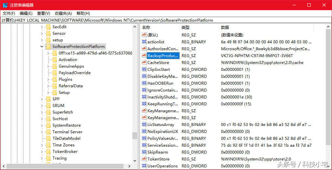Click the Microsoft.Office.* data value
This screenshot has width=332, height=170.
point(266,49)
